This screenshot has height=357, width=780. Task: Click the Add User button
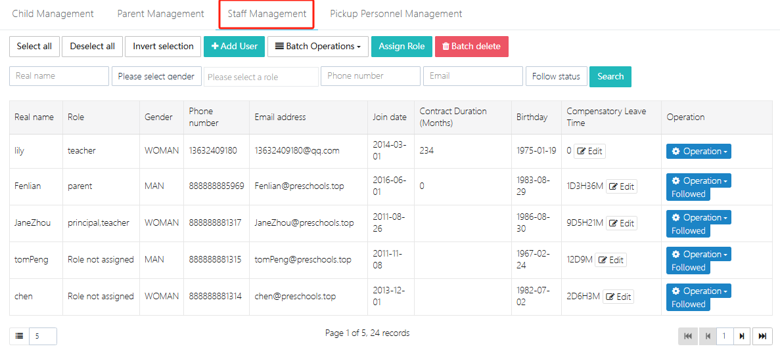pyautogui.click(x=234, y=47)
